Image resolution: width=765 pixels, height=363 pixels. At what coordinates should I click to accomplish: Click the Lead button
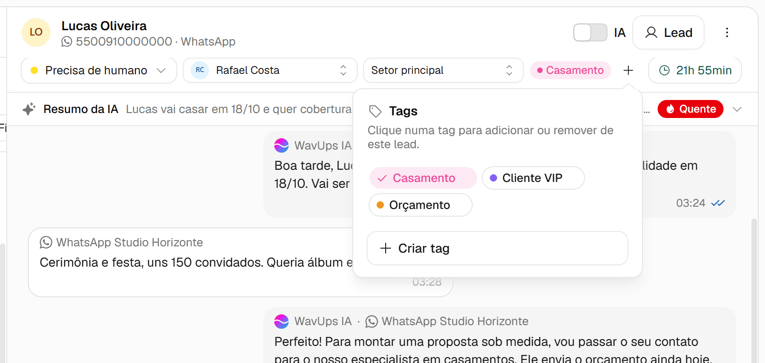[x=668, y=32]
